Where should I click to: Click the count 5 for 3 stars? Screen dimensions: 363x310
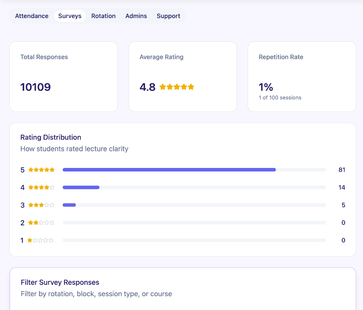[x=343, y=205]
